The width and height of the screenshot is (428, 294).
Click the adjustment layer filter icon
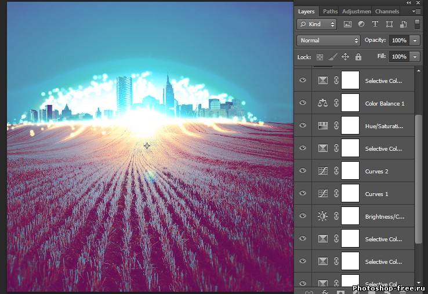[x=361, y=24]
